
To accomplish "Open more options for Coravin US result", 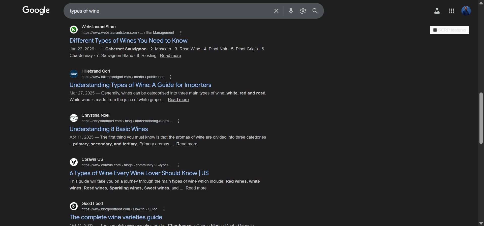I will (x=178, y=165).
